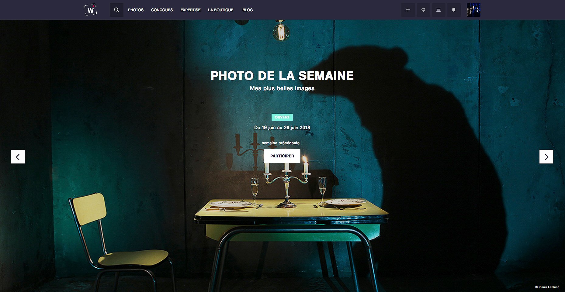
Task: Click the Pierre Leblanc photo credit
Action: pyautogui.click(x=547, y=287)
